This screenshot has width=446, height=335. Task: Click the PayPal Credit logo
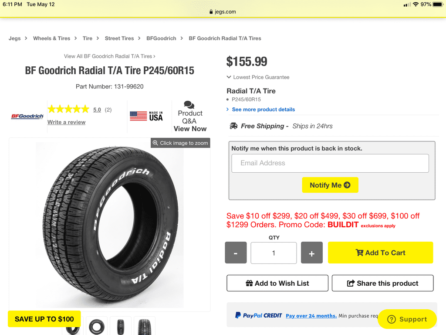click(x=259, y=315)
